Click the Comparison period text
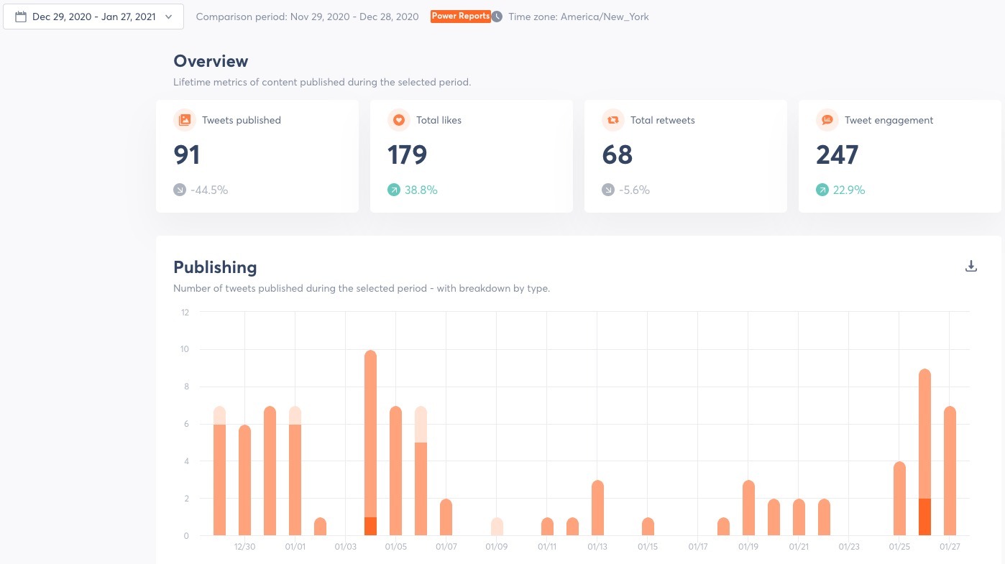Screen dimensions: 1005x564 (x=307, y=17)
